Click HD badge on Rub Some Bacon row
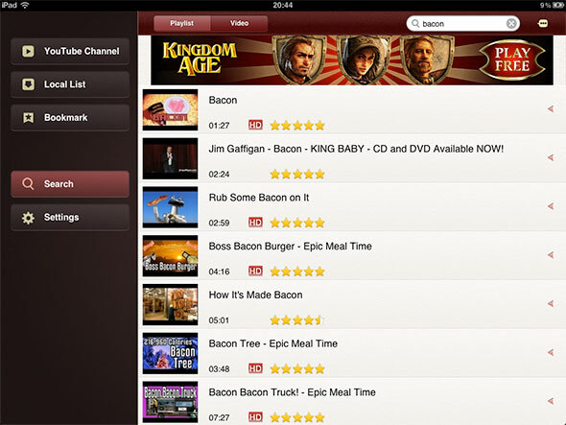This screenshot has height=425, width=566. pos(255,223)
